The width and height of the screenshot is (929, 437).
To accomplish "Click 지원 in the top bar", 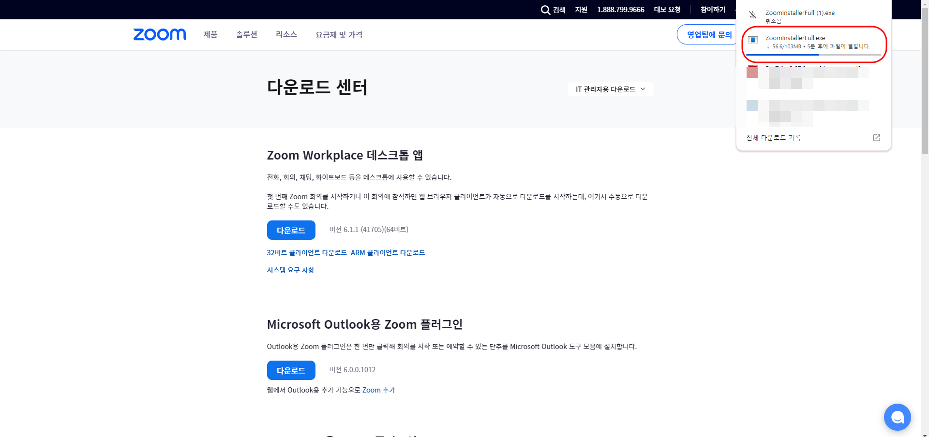I will (x=581, y=10).
